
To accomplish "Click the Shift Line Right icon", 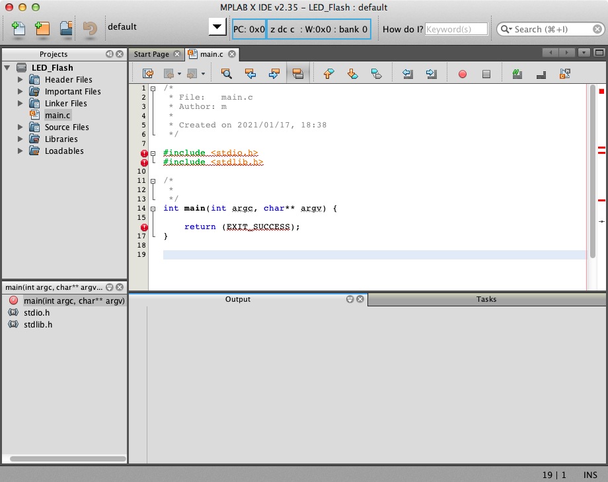I will click(x=432, y=74).
